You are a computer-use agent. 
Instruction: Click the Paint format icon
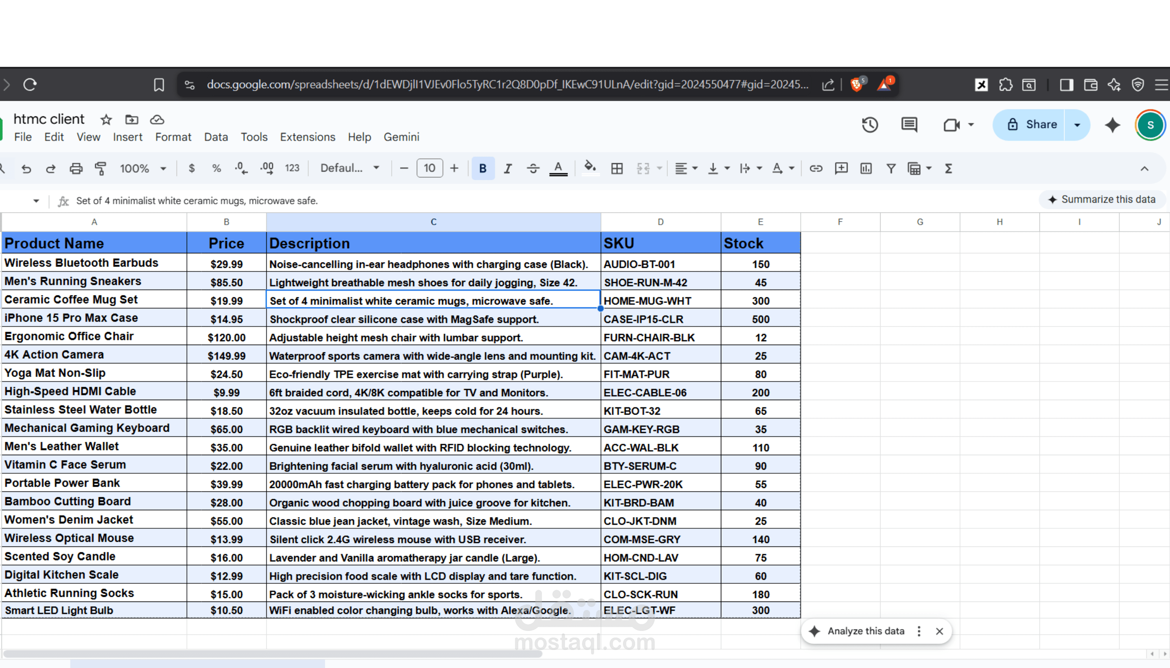[100, 168]
